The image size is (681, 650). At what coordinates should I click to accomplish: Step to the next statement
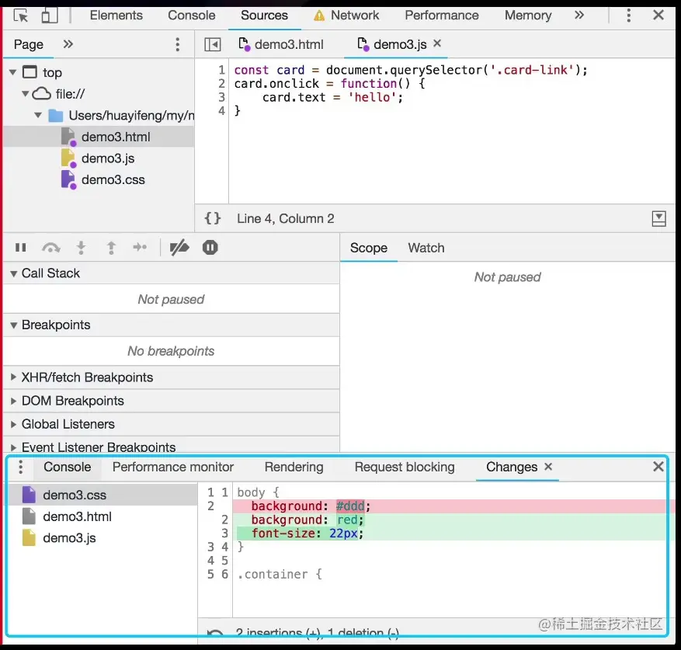[x=140, y=248]
